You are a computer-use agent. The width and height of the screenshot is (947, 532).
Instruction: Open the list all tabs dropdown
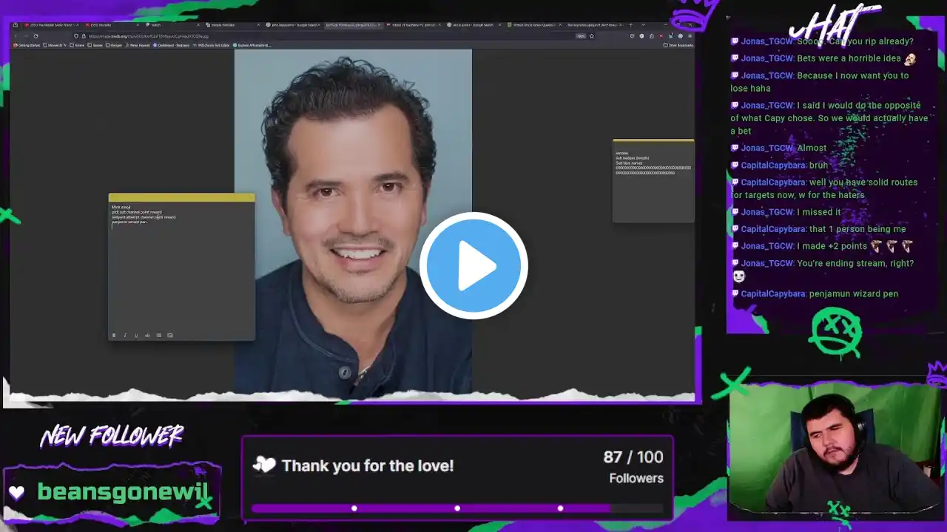click(643, 25)
